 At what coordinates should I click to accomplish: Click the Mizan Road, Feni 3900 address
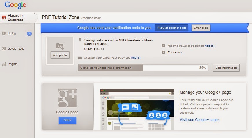coord(118,42)
